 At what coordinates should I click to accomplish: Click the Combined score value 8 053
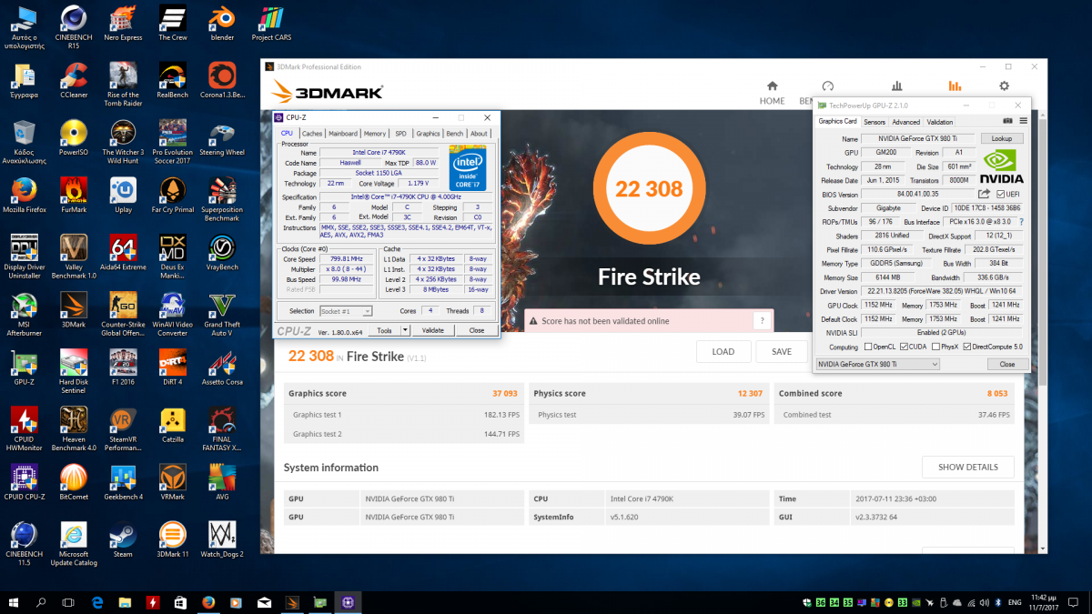[x=998, y=394]
